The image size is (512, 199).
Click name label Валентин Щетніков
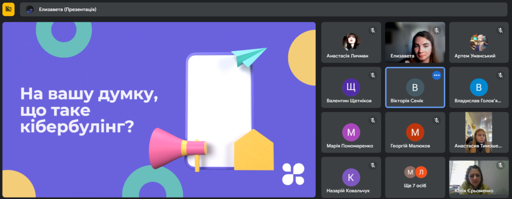(x=349, y=101)
